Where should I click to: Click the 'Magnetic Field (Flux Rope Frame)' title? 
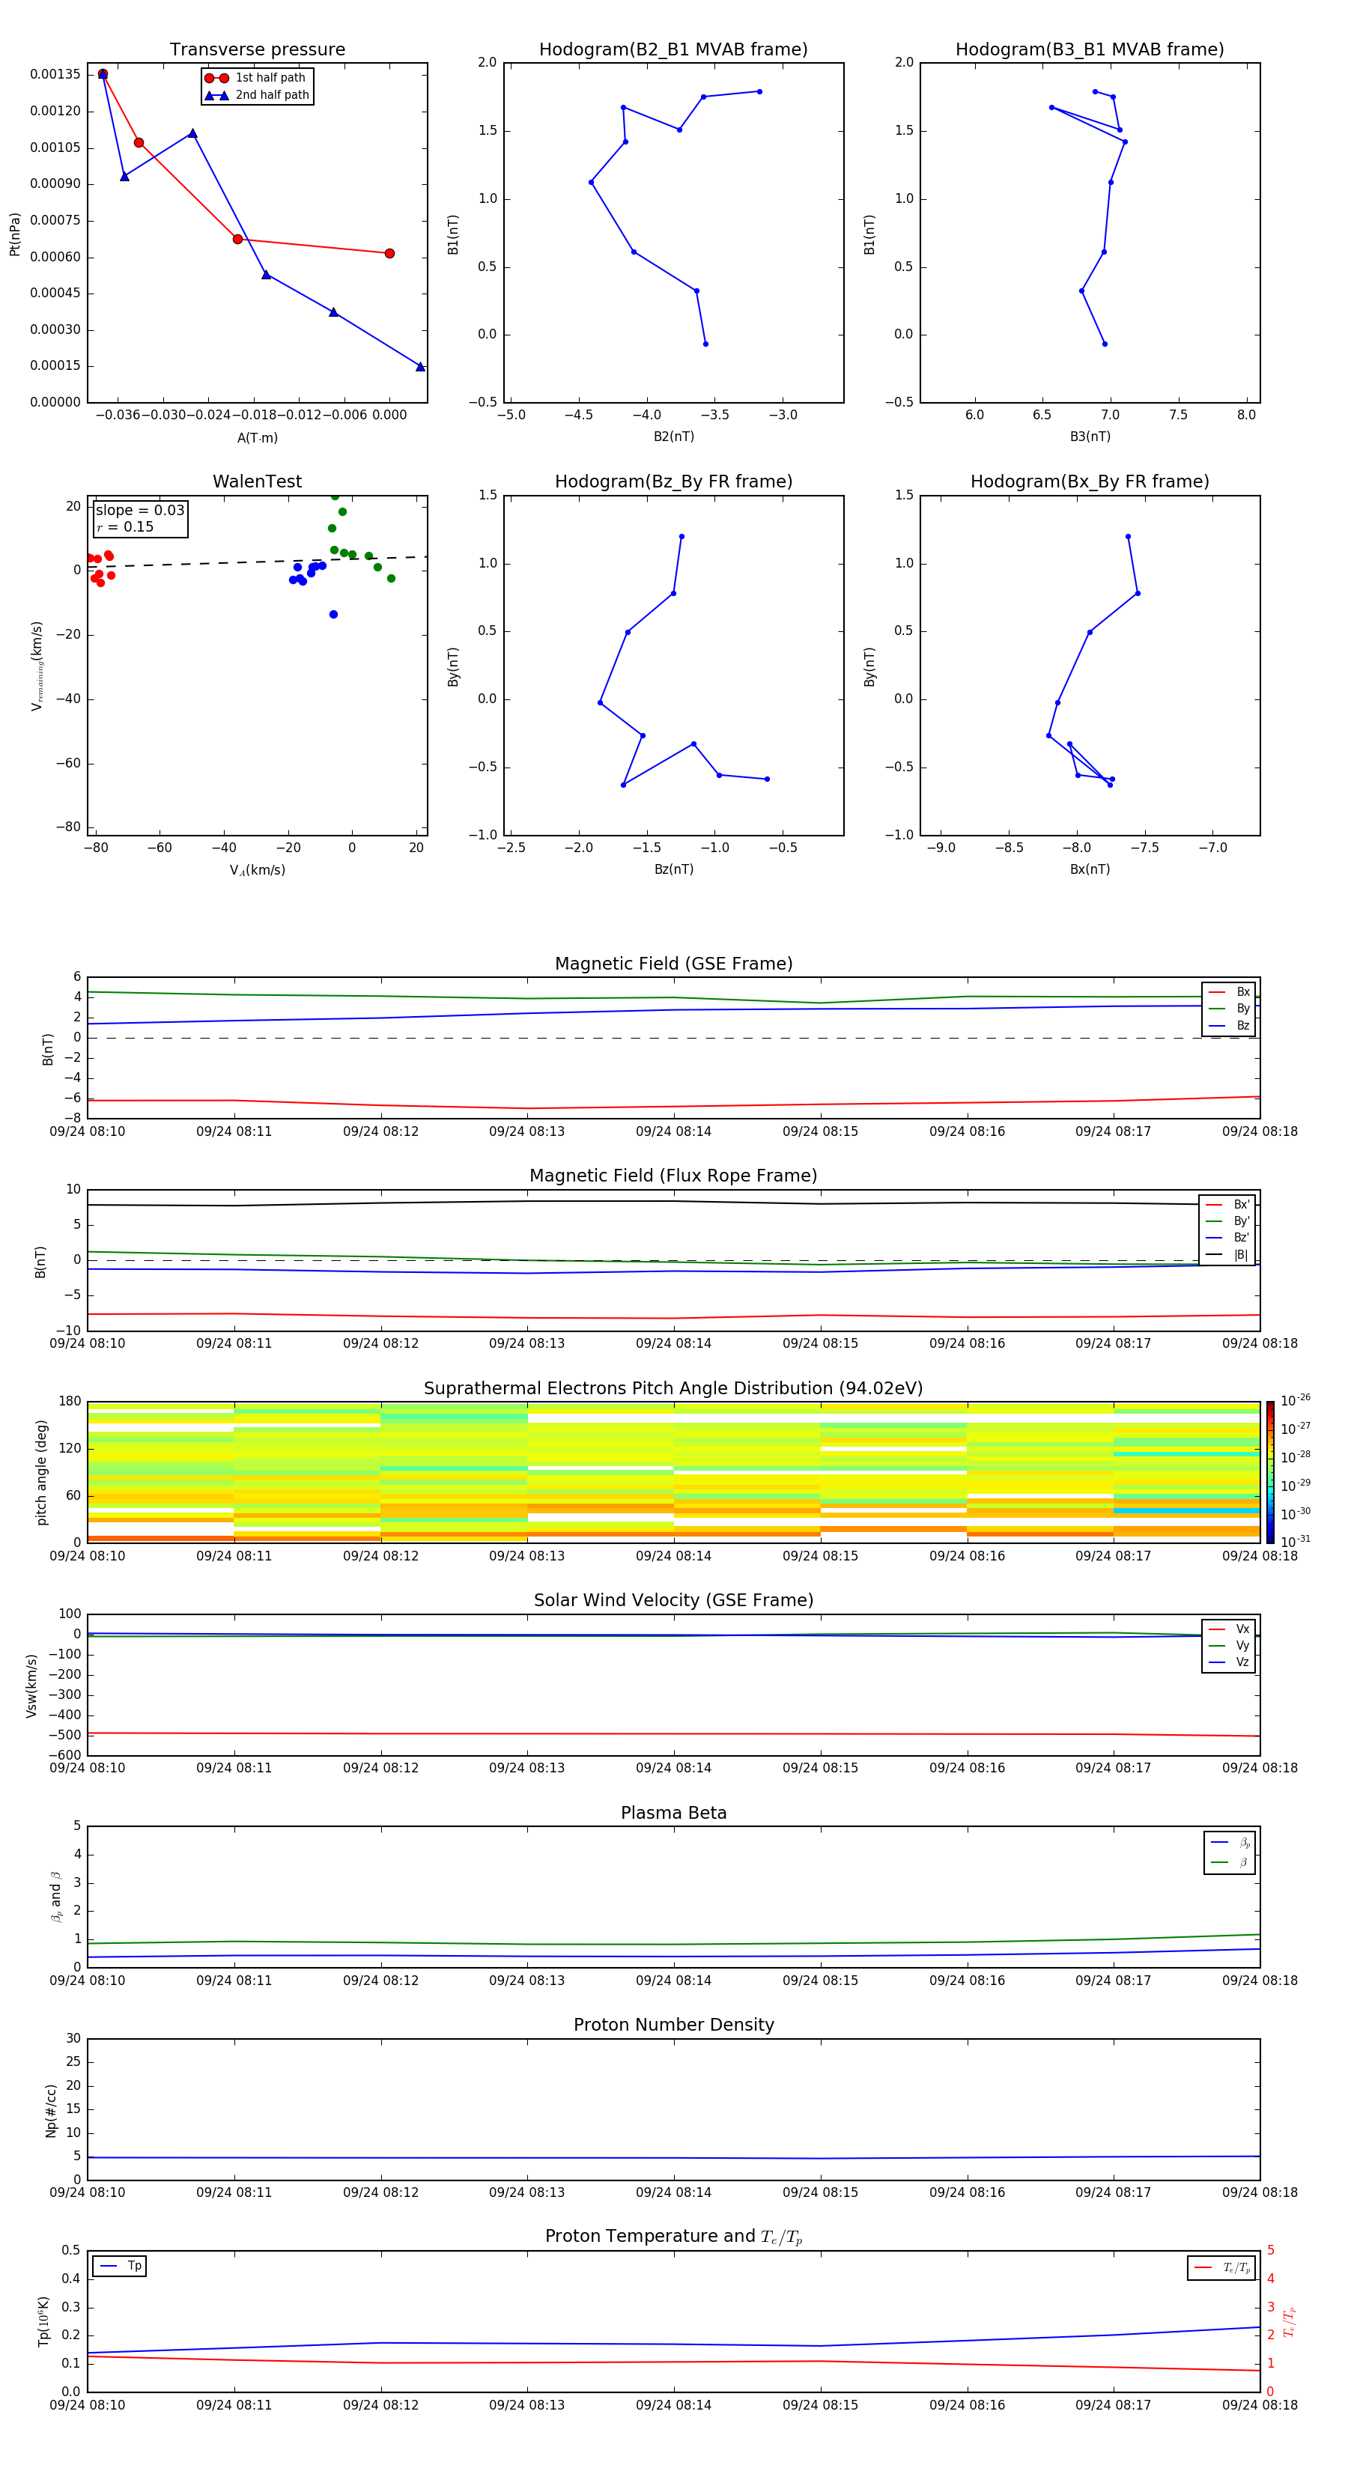673,1176
